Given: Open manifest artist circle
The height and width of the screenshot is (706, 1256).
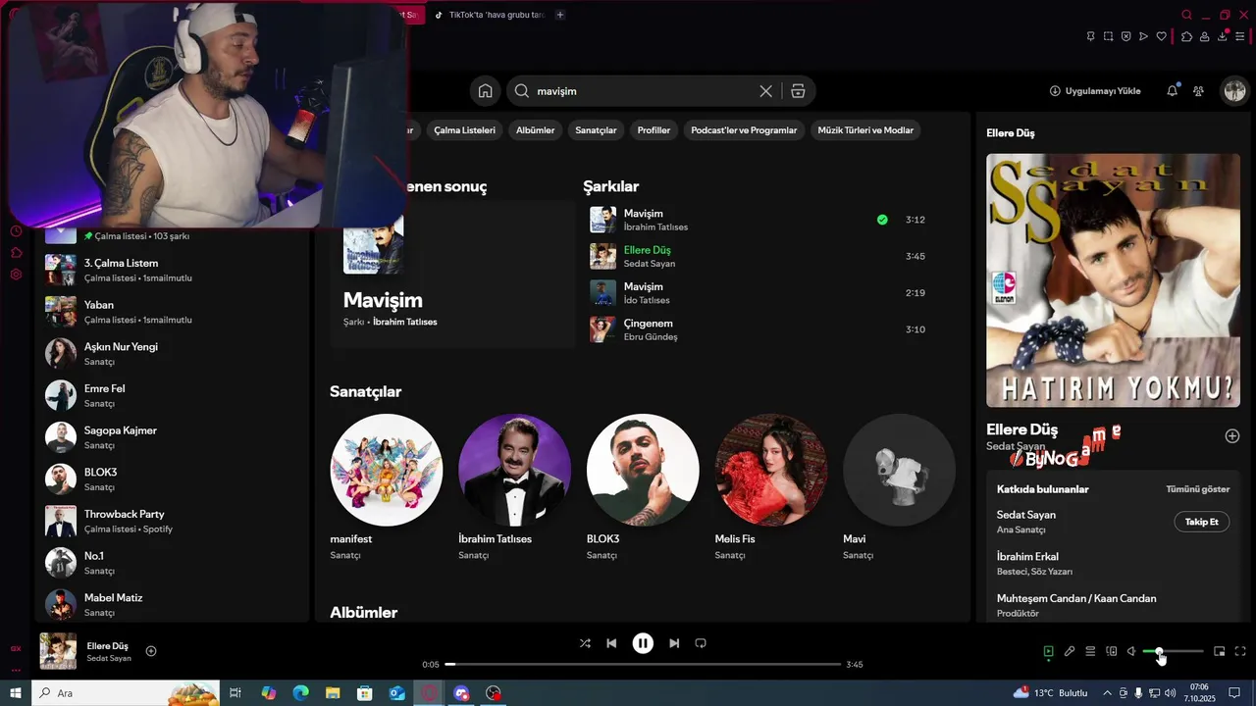Looking at the screenshot, I should click(x=387, y=470).
